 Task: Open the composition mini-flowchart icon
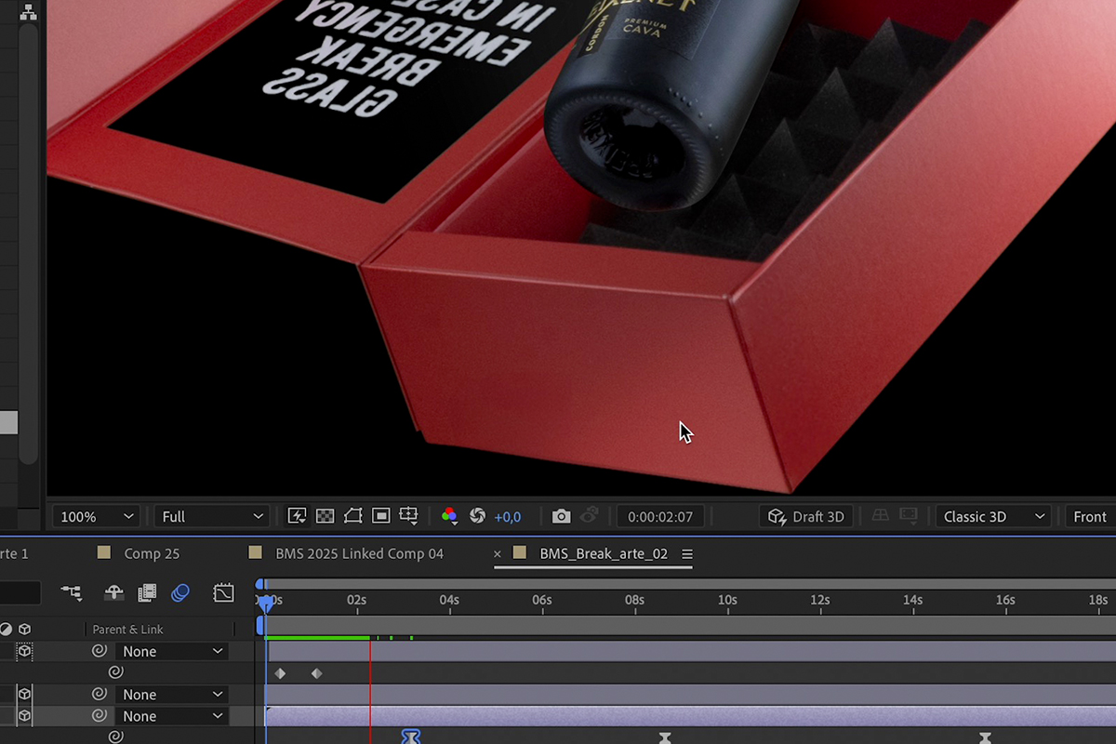(x=72, y=592)
